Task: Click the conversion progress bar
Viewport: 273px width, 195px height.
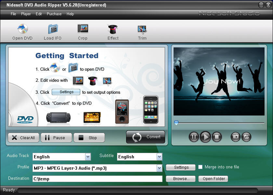Action: [x=137, y=190]
